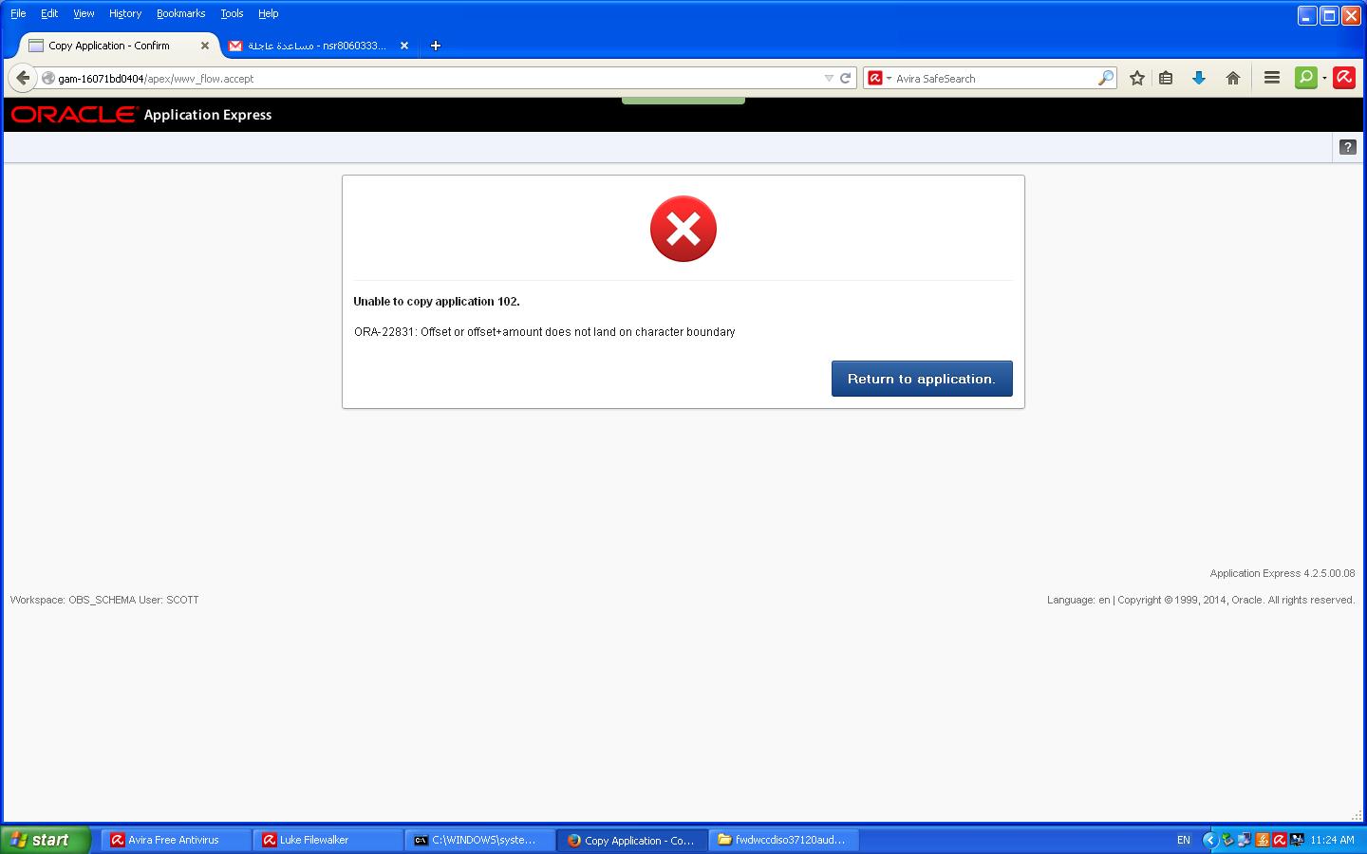Click the Avira SafeSearch input field

pyautogui.click(x=992, y=79)
